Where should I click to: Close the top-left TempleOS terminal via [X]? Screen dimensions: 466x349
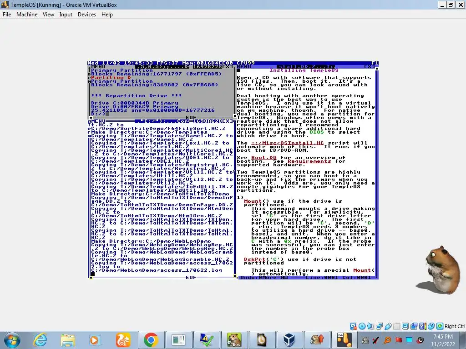228,66
